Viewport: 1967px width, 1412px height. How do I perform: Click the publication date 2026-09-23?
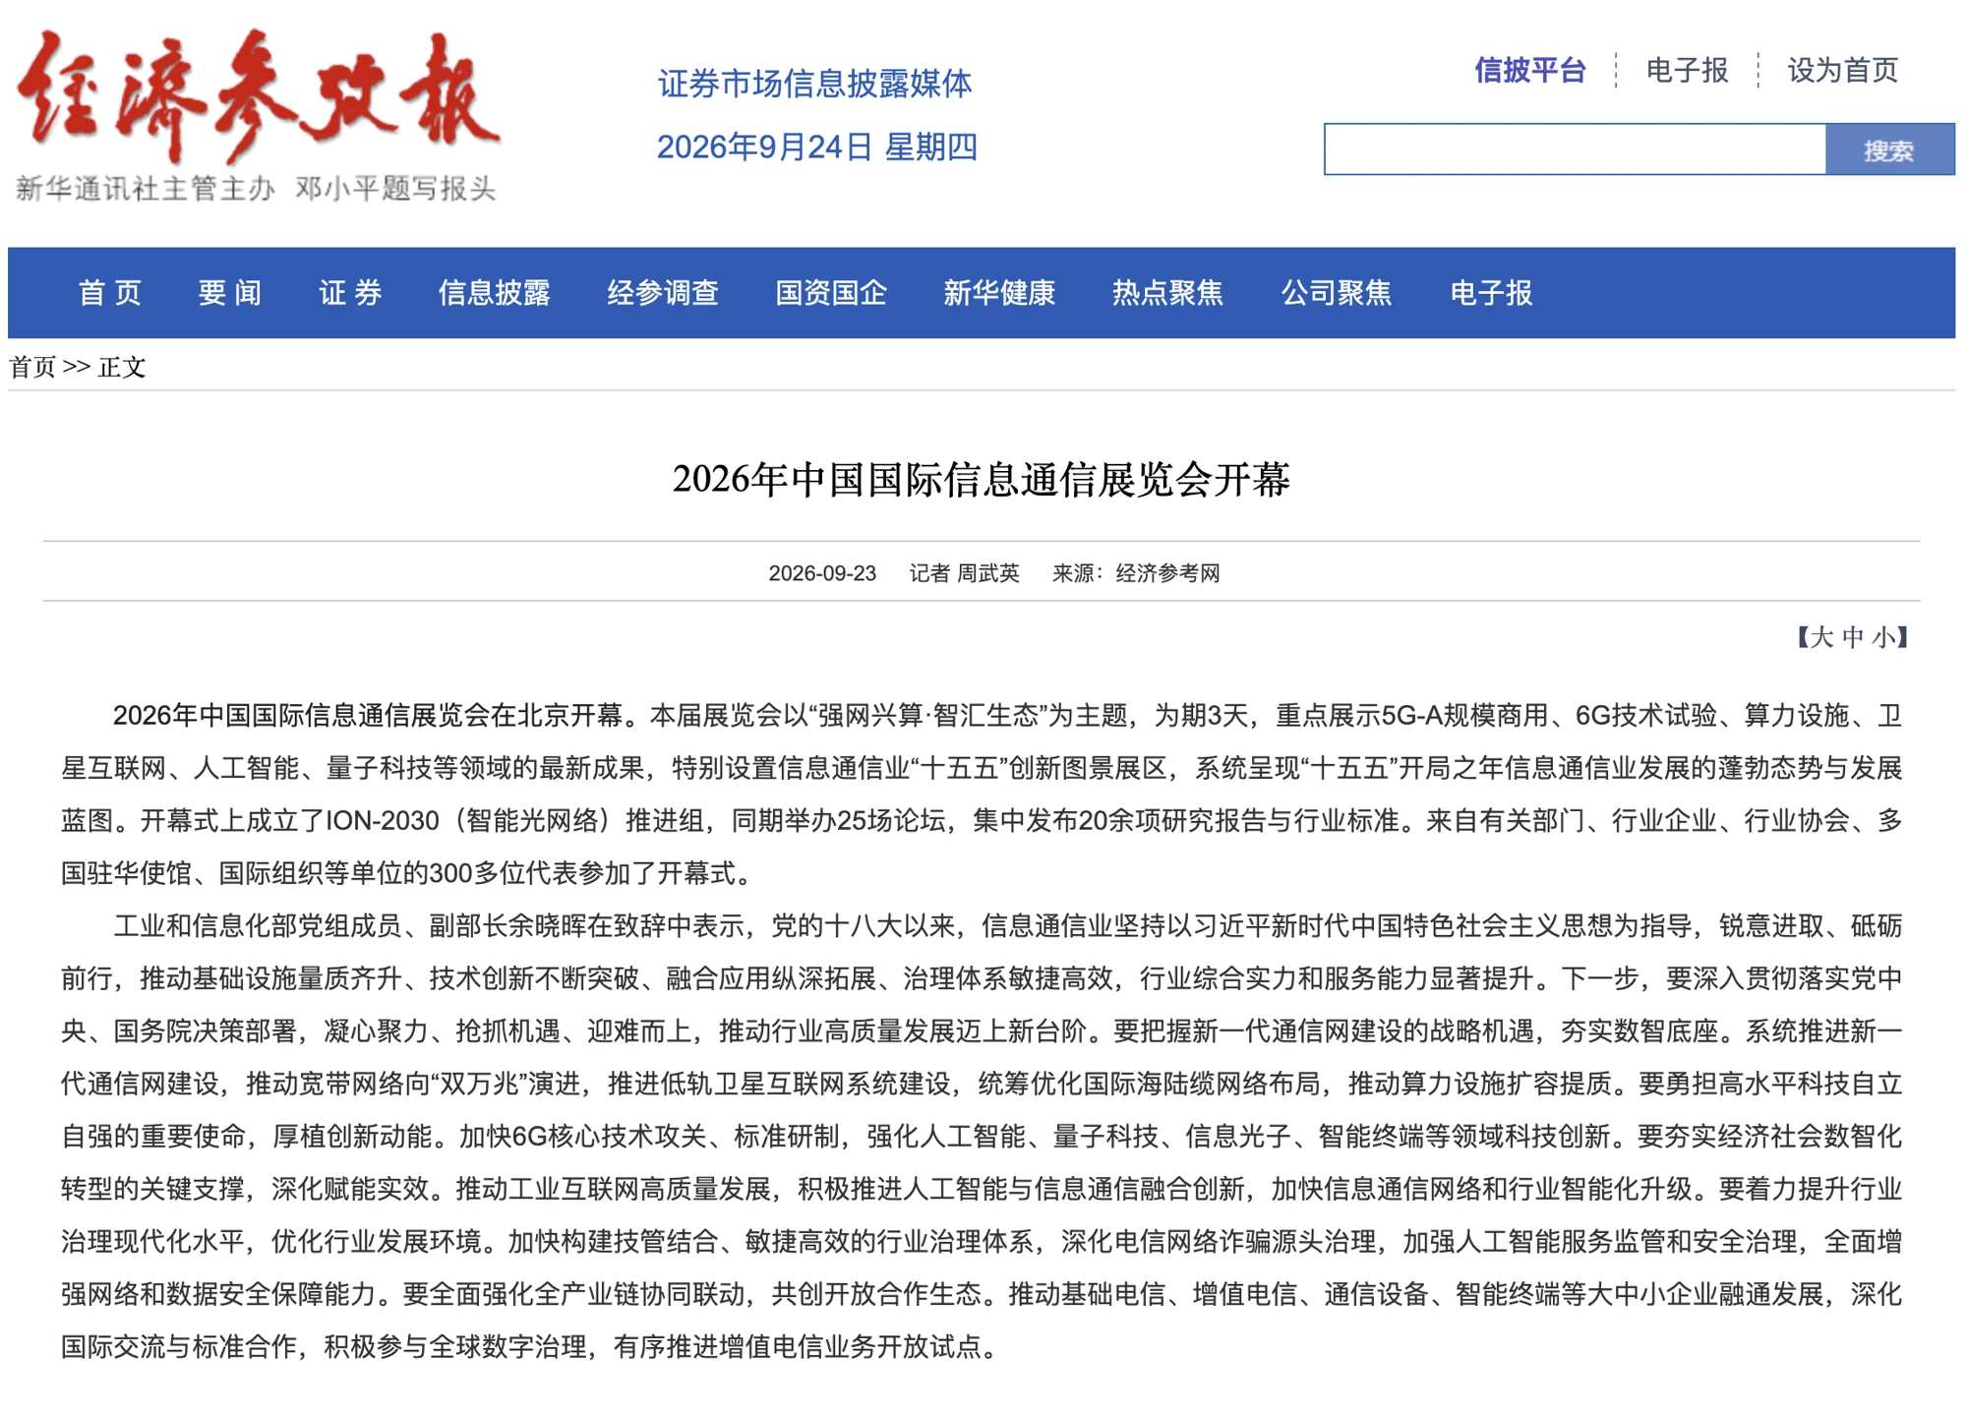822,573
